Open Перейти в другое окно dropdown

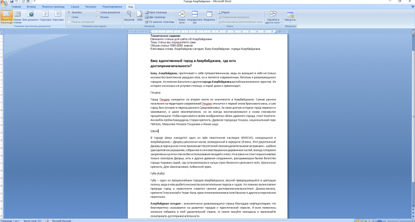273,17
